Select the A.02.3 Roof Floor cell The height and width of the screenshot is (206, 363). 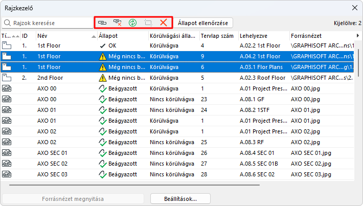(262, 78)
